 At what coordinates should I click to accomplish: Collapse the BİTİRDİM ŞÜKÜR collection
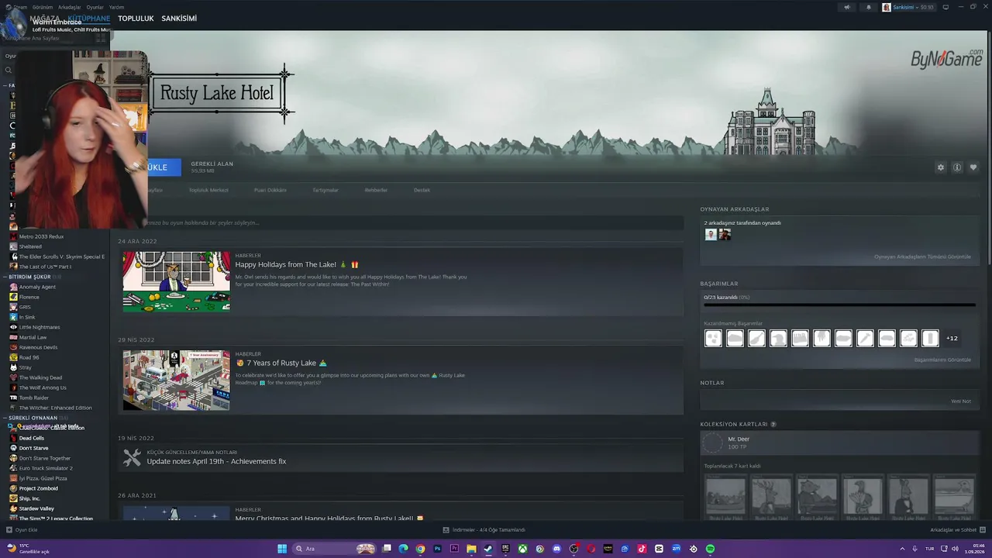point(5,277)
